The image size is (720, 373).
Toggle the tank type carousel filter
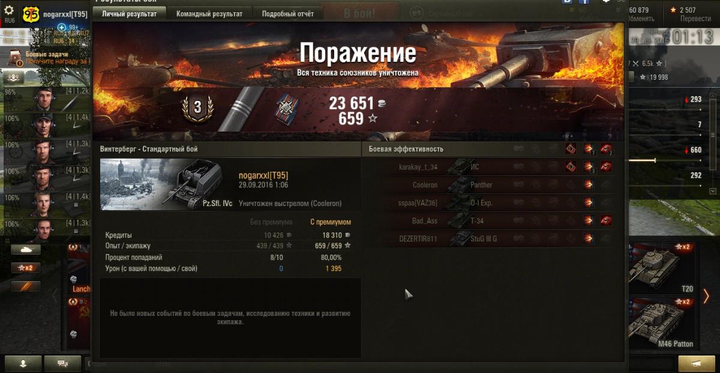click(x=26, y=249)
